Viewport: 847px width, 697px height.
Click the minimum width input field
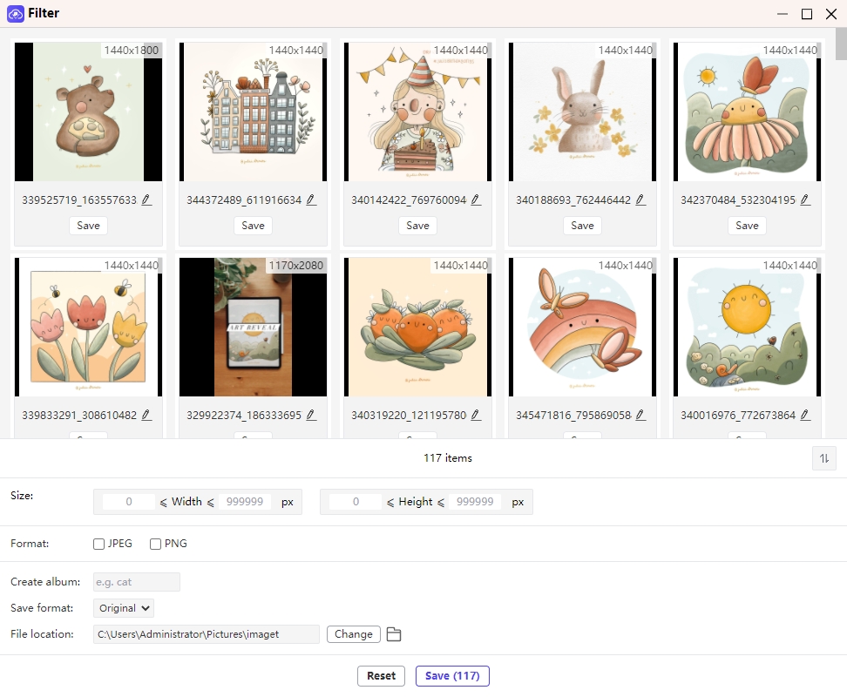point(129,502)
